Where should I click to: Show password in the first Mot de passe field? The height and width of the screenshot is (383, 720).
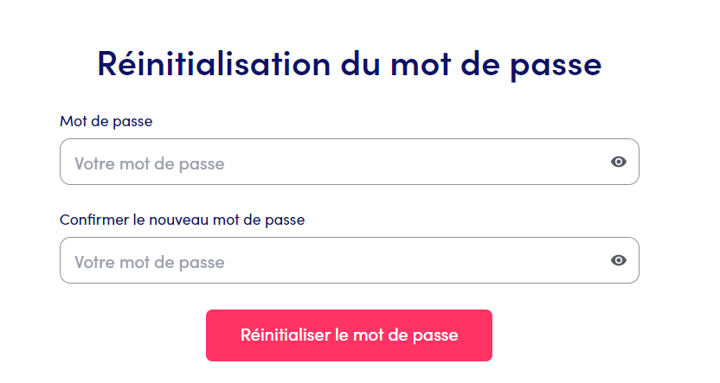pos(618,162)
